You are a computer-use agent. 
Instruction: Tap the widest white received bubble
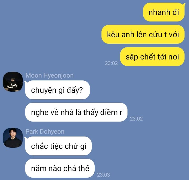76,112
